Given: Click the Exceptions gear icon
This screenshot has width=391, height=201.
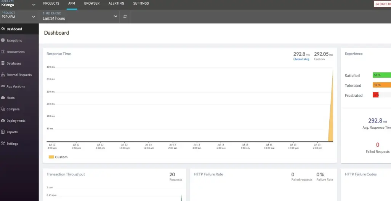Looking at the screenshot, I should pyautogui.click(x=3, y=40).
